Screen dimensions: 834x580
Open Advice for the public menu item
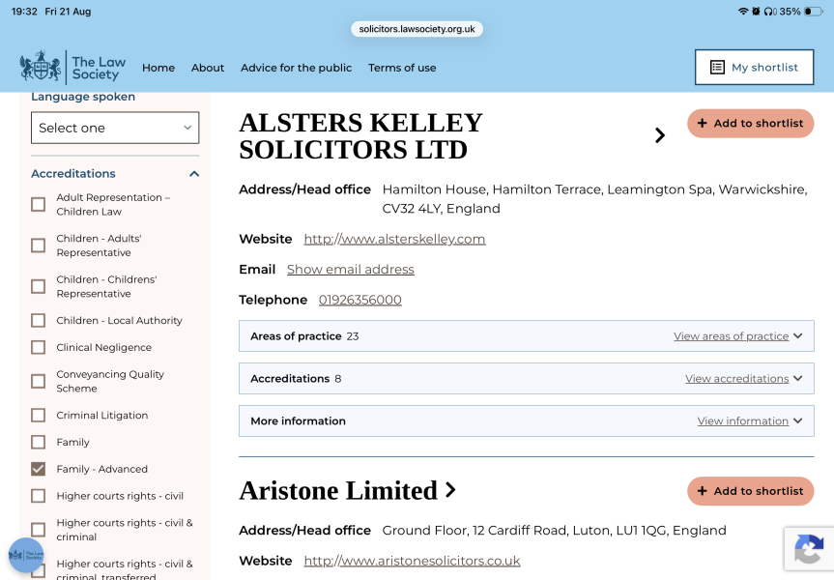[x=297, y=68]
